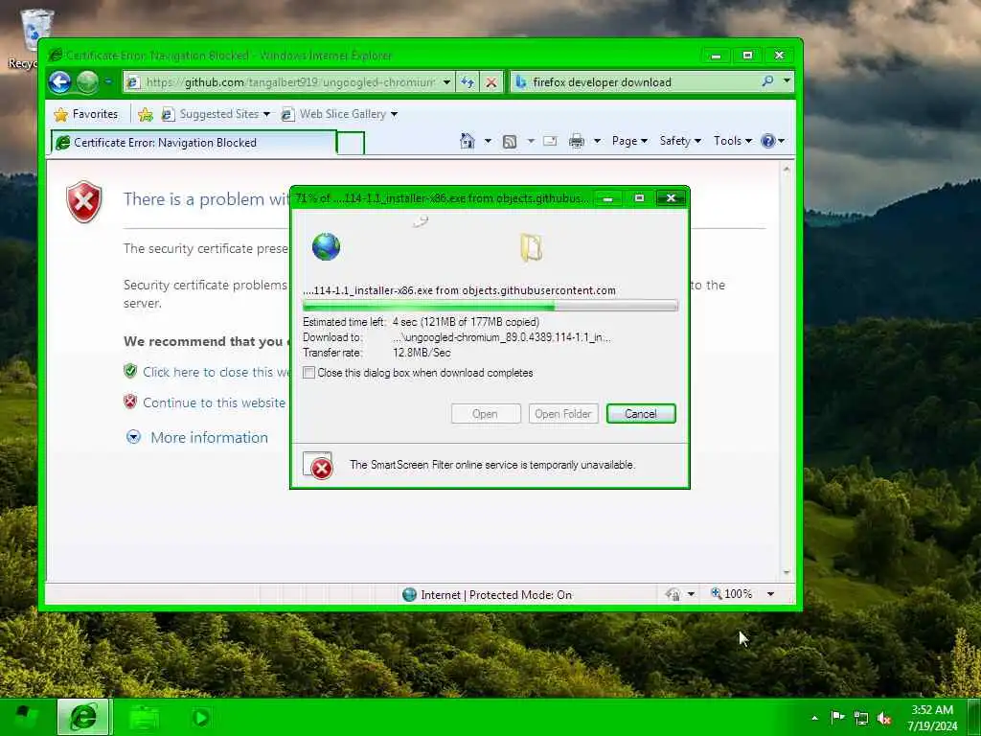Click the Print icon in command bar
This screenshot has height=736, width=981.
[x=576, y=141]
